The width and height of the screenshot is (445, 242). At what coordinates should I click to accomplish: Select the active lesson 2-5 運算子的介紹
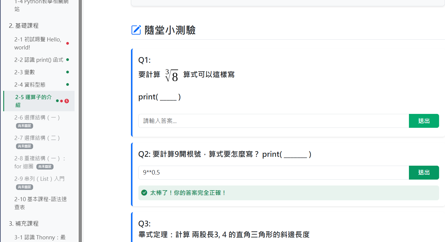[x=33, y=101]
